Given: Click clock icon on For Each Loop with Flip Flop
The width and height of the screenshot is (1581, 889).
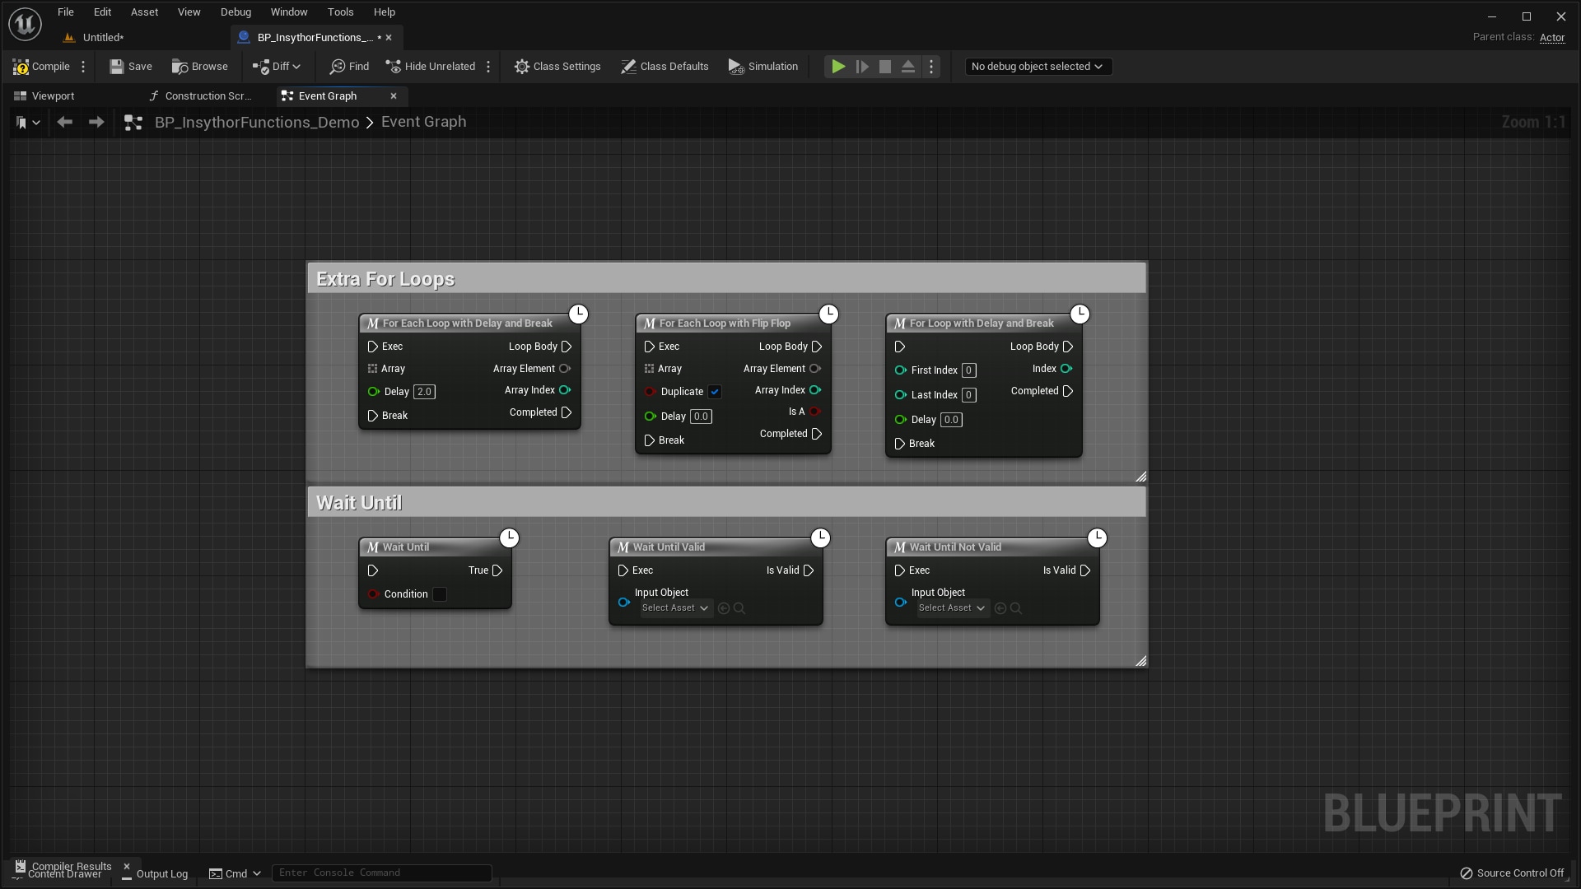Looking at the screenshot, I should pos(828,314).
